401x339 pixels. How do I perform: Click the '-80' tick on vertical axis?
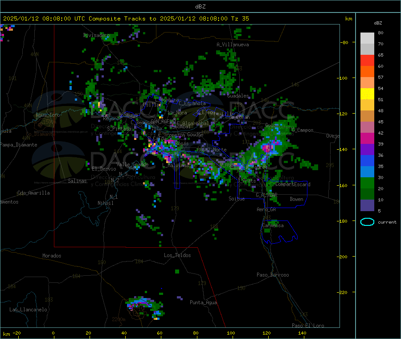click(344, 42)
